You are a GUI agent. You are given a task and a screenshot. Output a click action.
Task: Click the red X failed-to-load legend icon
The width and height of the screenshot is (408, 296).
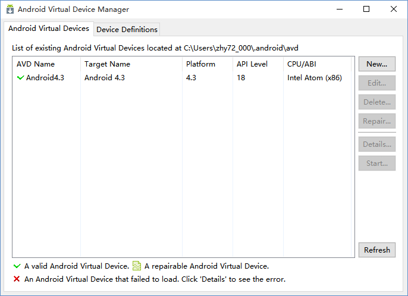pyautogui.click(x=17, y=279)
